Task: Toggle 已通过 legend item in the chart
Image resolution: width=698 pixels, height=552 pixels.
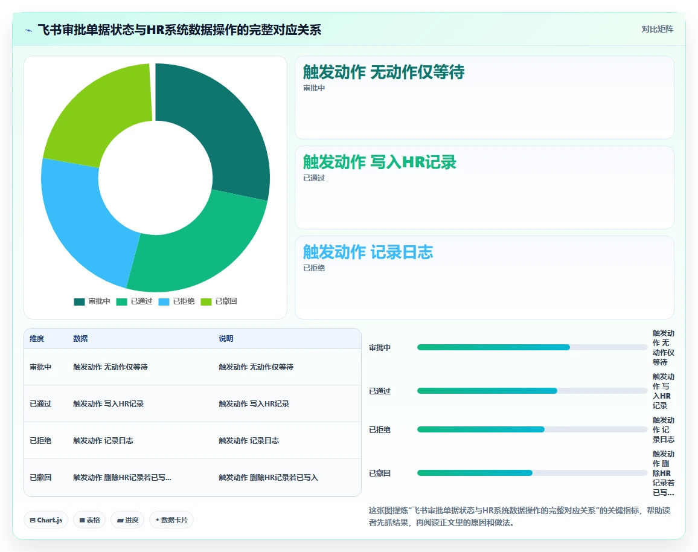Action: (135, 301)
